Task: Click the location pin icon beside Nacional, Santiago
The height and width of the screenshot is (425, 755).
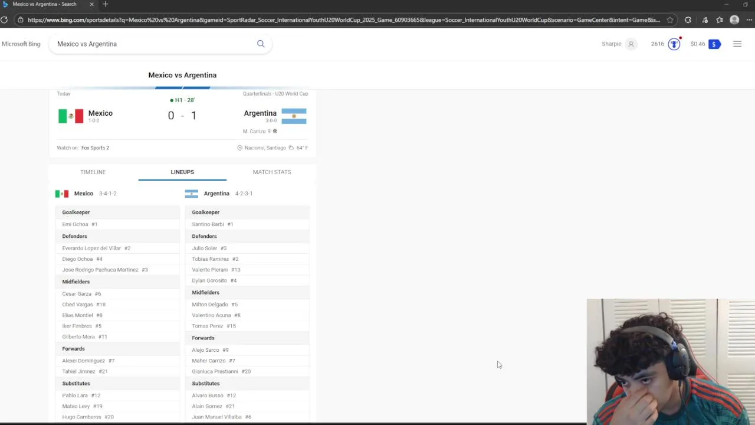Action: click(x=239, y=148)
